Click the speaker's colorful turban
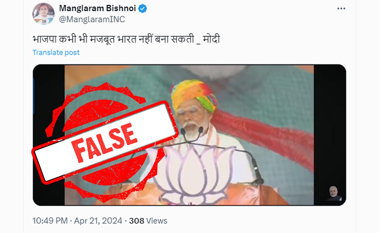 (194, 93)
